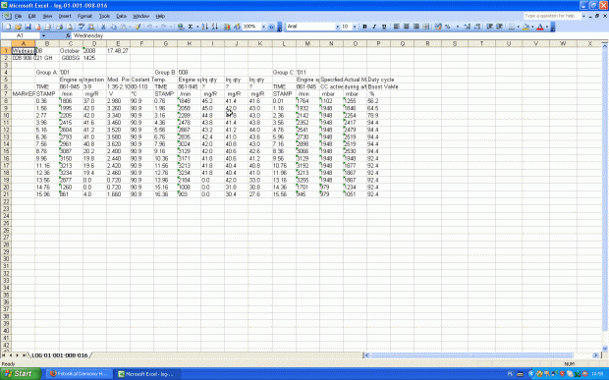Open the Window menu
609x380 pixels.
coord(140,17)
